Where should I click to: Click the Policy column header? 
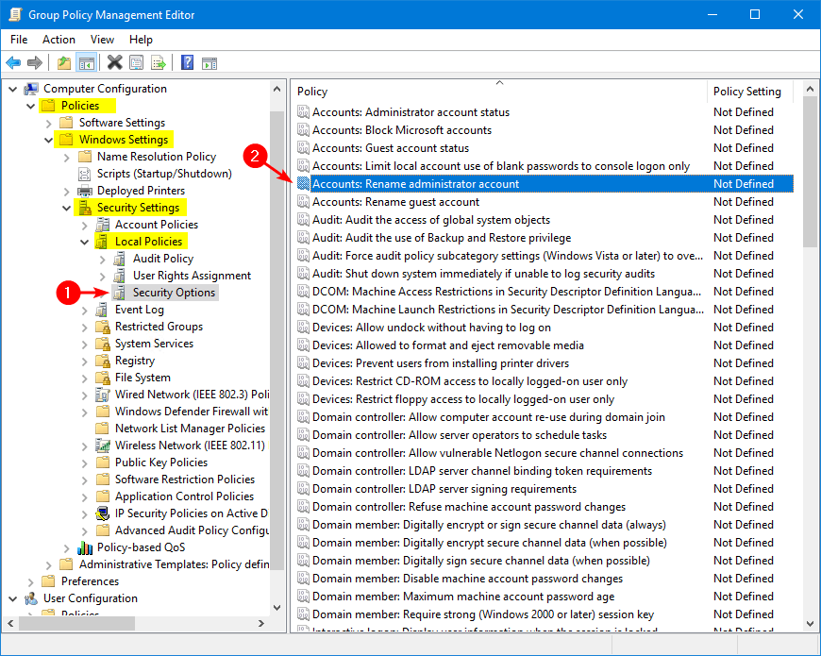312,92
